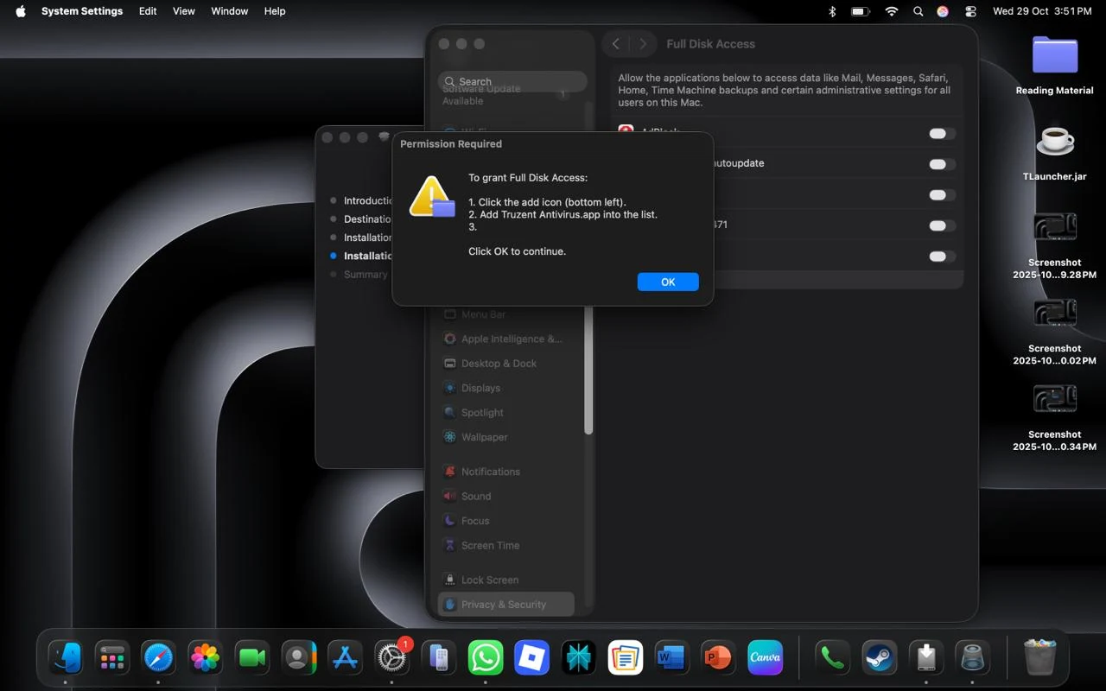The height and width of the screenshot is (691, 1106).
Task: Select Sound in the sidebar
Action: pos(475,497)
